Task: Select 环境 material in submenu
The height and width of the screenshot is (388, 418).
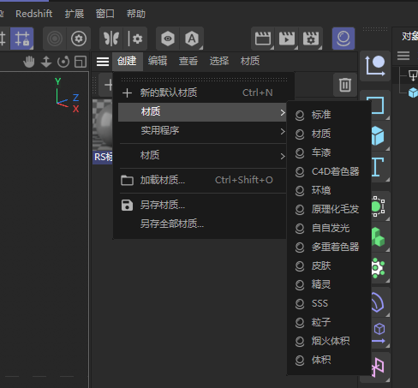Action: [x=329, y=190]
